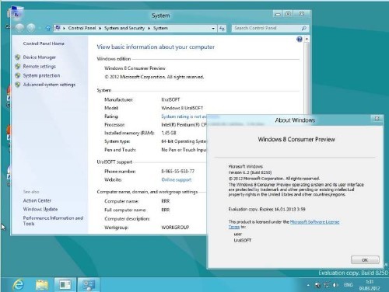Image resolution: width=389 pixels, height=292 pixels.
Task: Click the System and Security breadcrumb
Action: pos(124,28)
